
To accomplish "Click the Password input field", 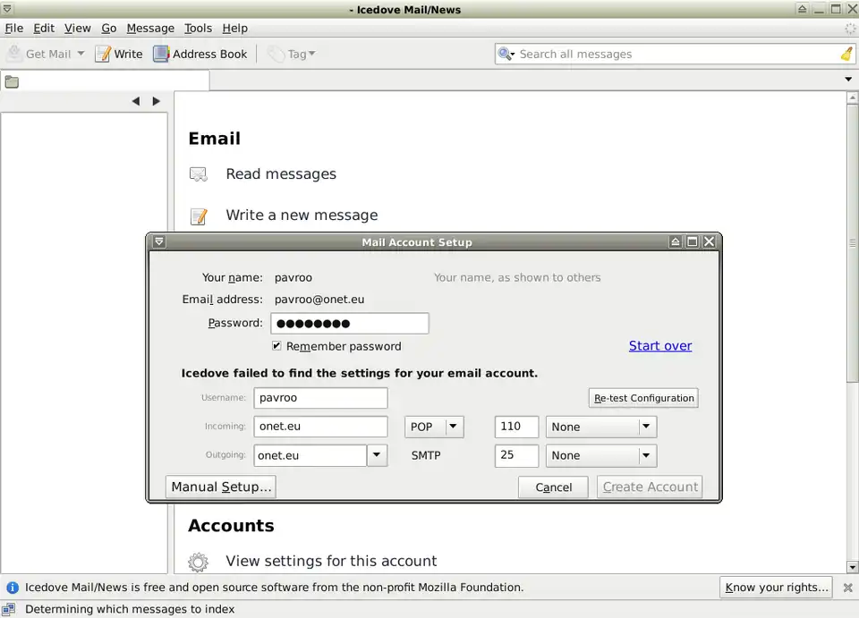I will (x=349, y=324).
